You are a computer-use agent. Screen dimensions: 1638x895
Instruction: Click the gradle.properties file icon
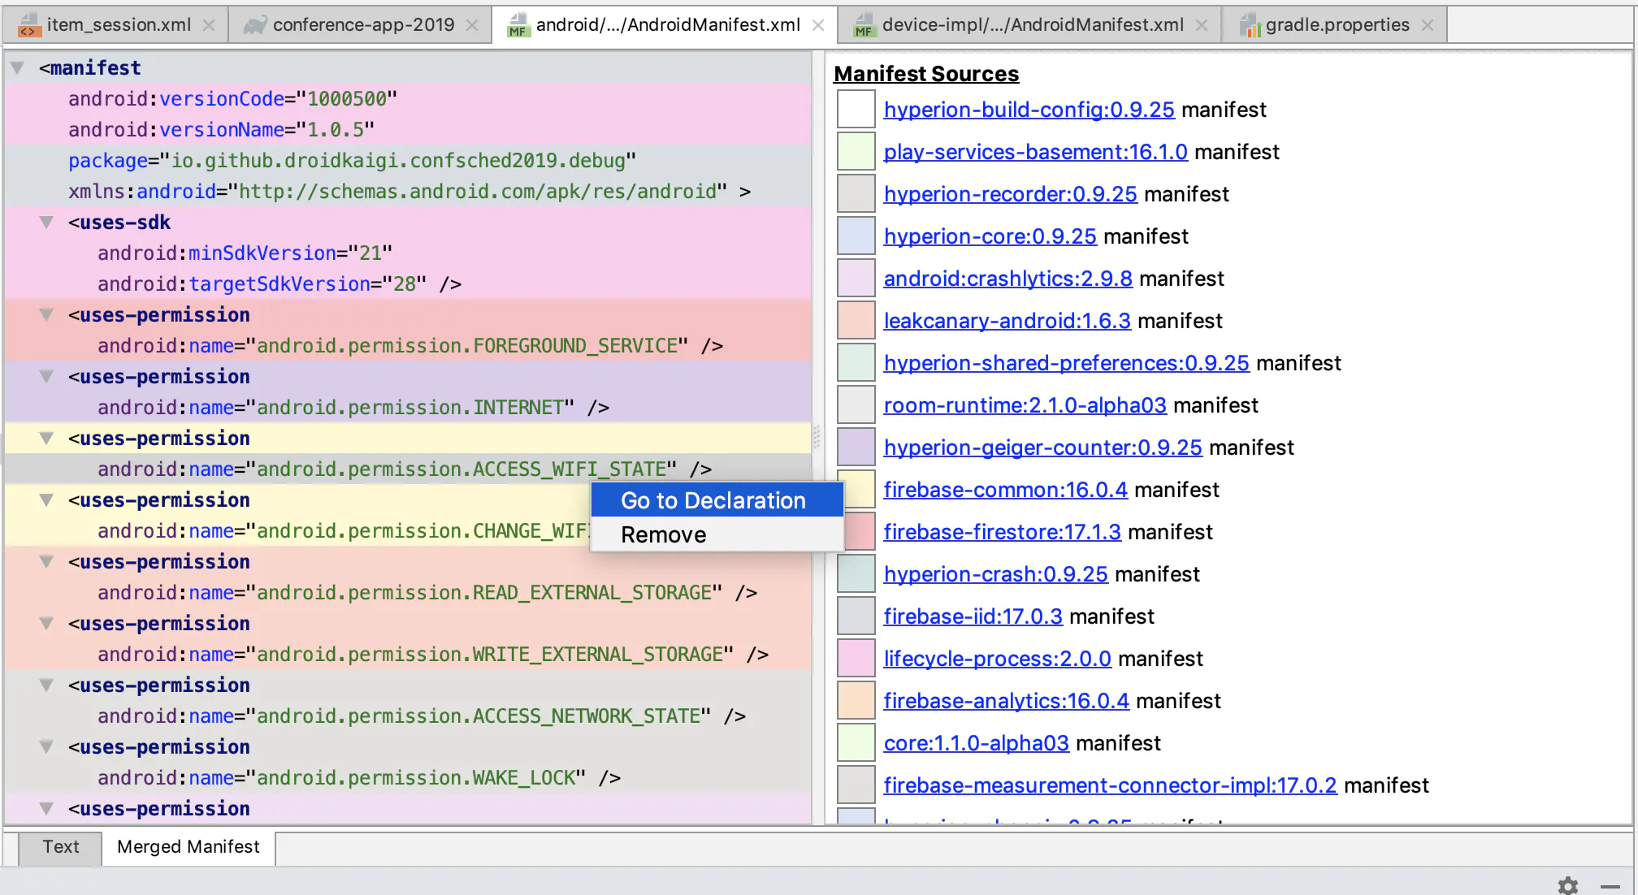point(1250,25)
